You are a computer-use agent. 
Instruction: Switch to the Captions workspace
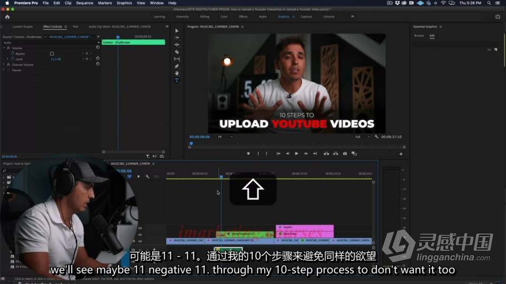306,17
